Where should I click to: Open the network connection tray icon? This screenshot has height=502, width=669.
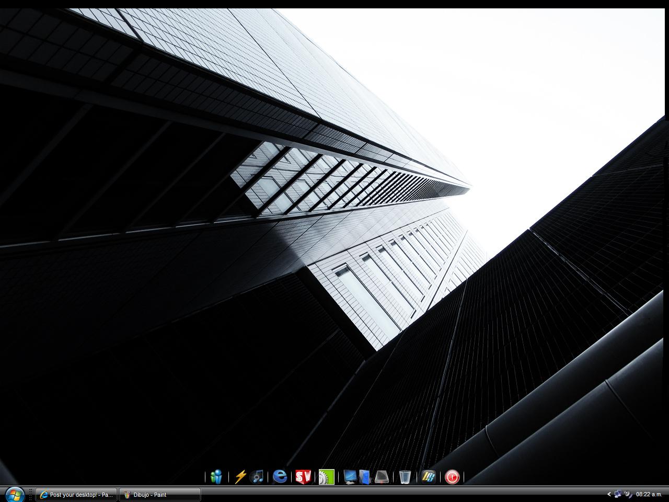click(x=618, y=494)
